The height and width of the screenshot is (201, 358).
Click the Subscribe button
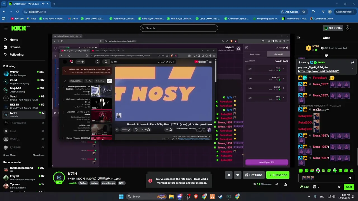click(x=278, y=175)
